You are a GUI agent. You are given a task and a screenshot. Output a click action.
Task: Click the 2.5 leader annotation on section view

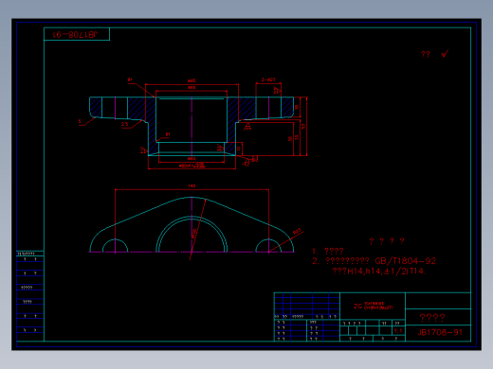tap(125, 124)
